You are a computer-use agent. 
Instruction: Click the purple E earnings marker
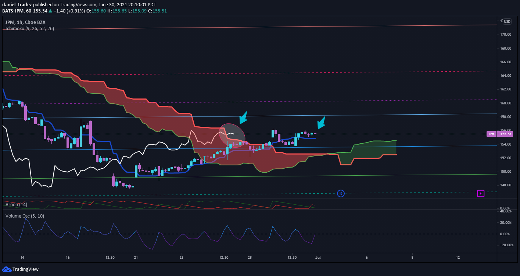pyautogui.click(x=481, y=193)
